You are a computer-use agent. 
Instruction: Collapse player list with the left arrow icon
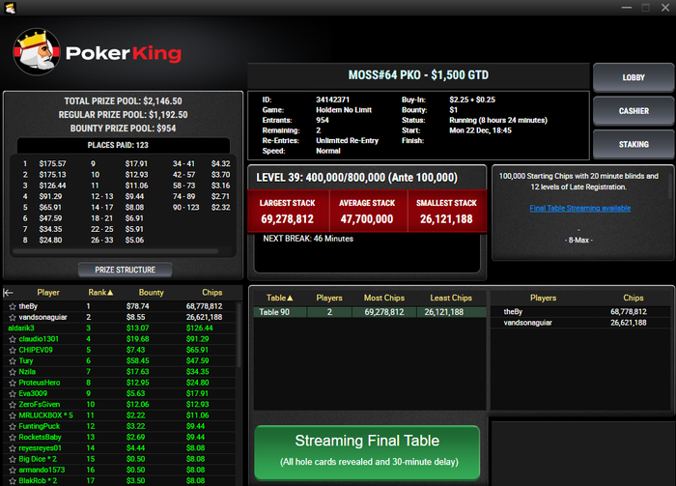(x=8, y=293)
